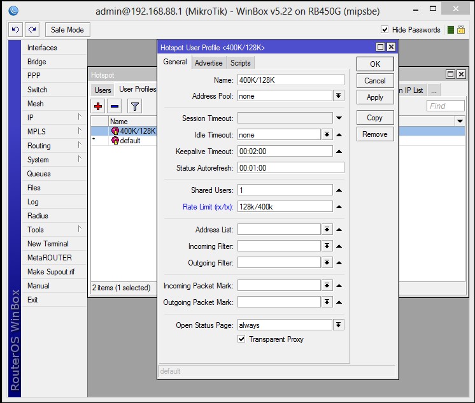Open the Hotspot list column dropdown arrow
475x403 pixels.
(460, 121)
